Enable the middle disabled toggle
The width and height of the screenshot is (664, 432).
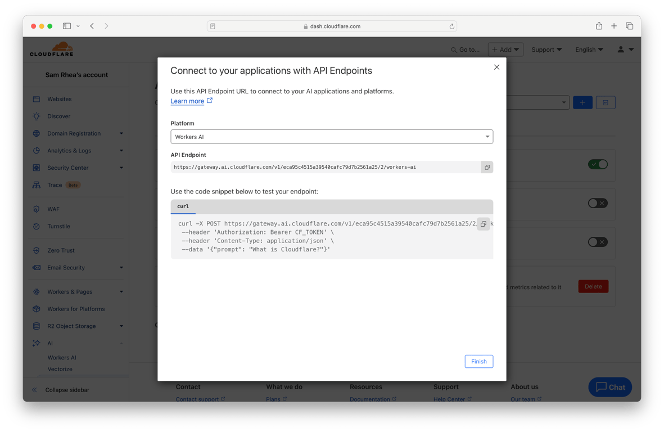tap(598, 204)
